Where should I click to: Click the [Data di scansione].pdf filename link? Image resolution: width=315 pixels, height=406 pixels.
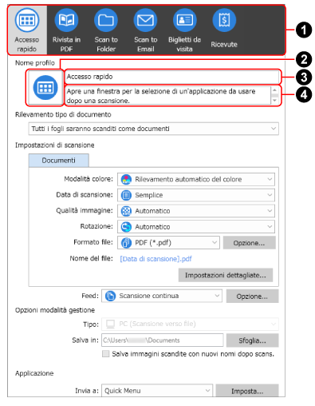pos(156,259)
